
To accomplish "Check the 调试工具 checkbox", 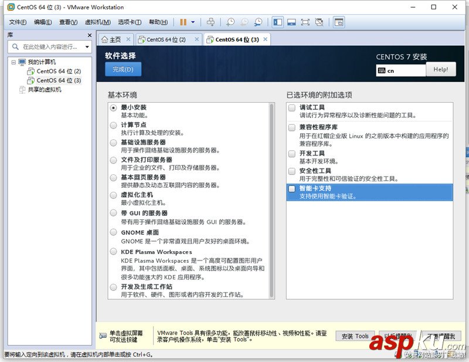I will (x=292, y=107).
